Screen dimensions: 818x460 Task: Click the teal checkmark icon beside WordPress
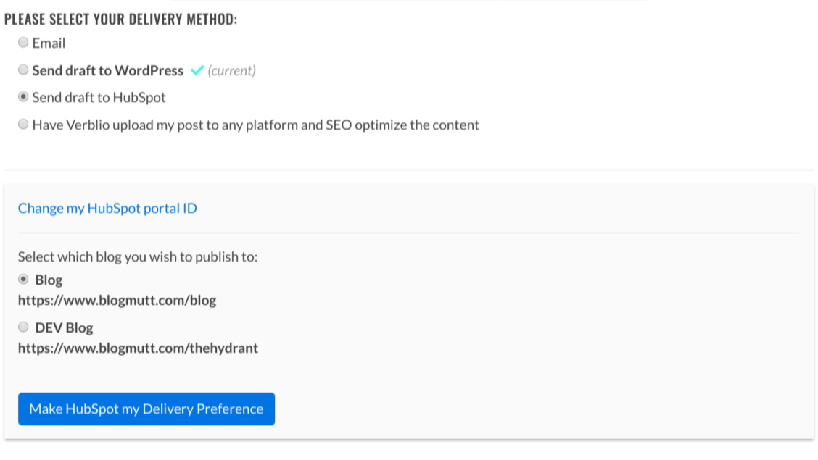(196, 71)
